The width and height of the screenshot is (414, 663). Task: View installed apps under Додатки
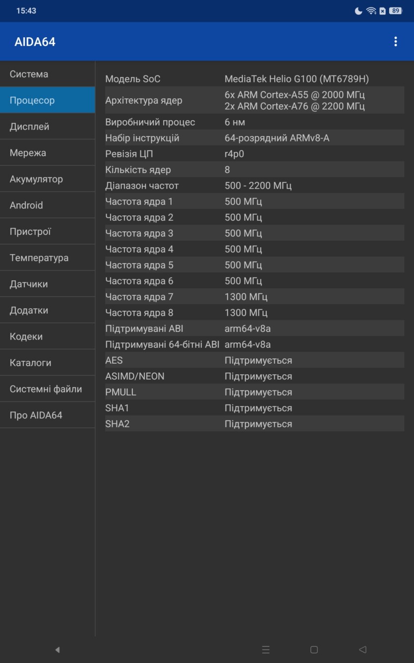48,310
